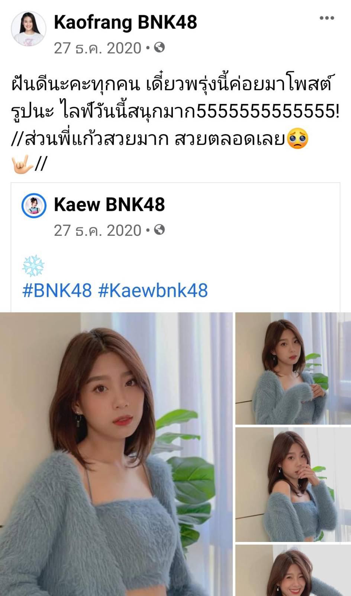Open Kaofrang's post date 27 ธ.ค. 2020

click(98, 48)
